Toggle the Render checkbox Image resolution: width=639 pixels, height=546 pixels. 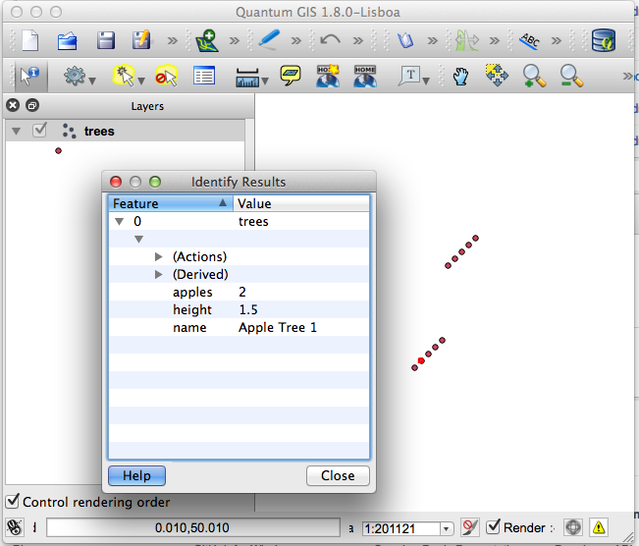click(x=493, y=526)
